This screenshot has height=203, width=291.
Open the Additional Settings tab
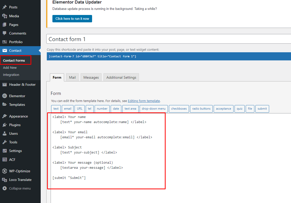121,77
